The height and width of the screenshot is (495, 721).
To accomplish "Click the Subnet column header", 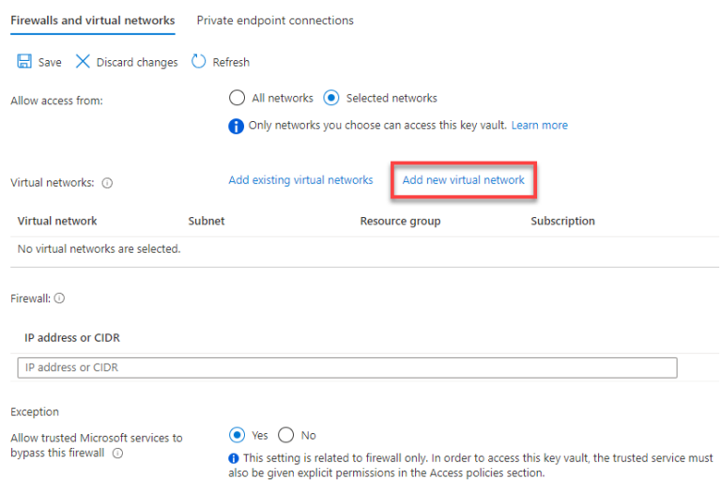I will 207,222.
